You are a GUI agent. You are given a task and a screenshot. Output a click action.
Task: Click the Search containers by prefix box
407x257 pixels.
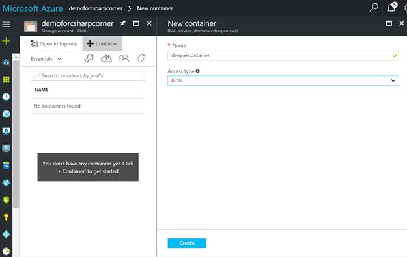pyautogui.click(x=88, y=76)
